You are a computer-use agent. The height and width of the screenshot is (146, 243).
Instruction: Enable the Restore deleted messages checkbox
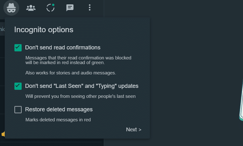(18, 109)
